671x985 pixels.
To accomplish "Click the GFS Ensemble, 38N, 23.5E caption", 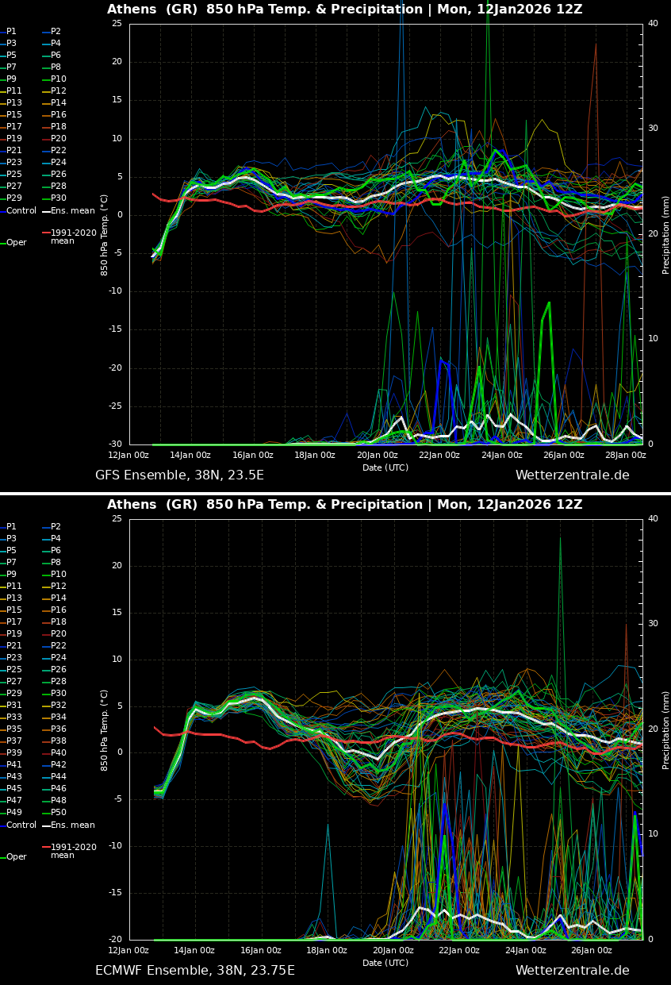I will point(179,475).
